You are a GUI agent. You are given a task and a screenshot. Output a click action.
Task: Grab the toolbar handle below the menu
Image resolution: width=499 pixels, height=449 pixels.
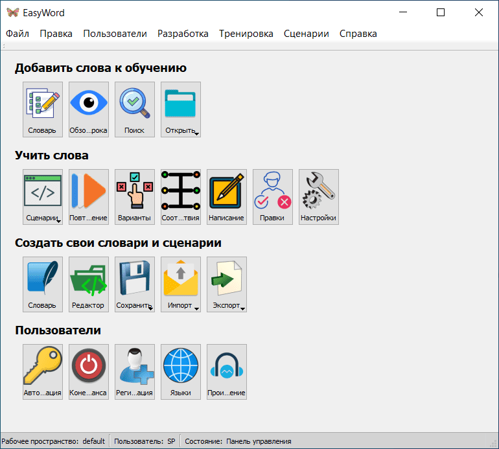[x=4, y=46]
